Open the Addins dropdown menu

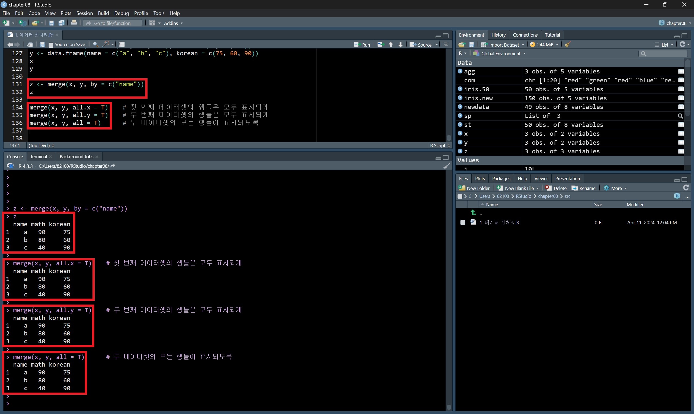173,23
